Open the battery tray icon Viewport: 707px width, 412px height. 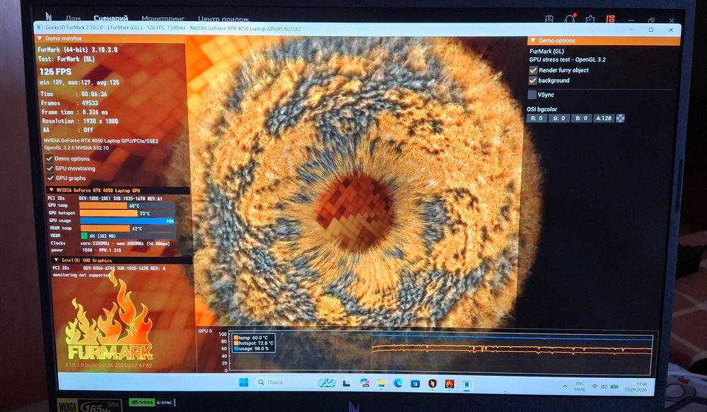(614, 387)
